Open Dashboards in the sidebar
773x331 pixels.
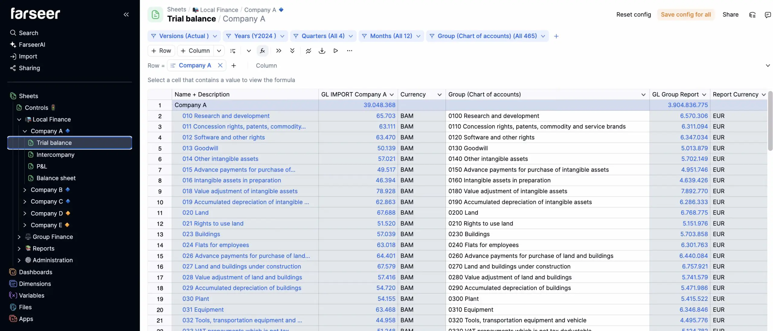coord(35,272)
